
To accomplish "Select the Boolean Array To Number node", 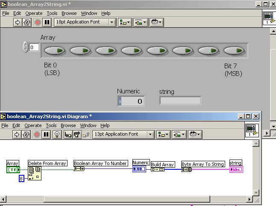I will click(79, 169).
